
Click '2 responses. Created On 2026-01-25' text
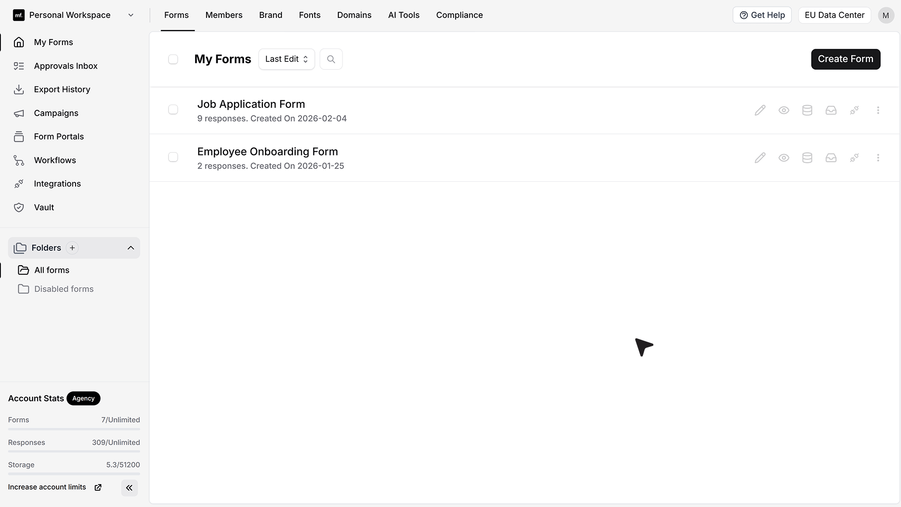point(271,166)
